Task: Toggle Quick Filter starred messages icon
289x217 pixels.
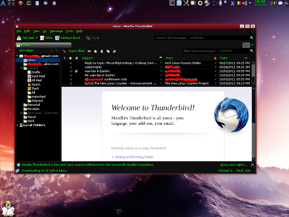Action: (x=95, y=51)
